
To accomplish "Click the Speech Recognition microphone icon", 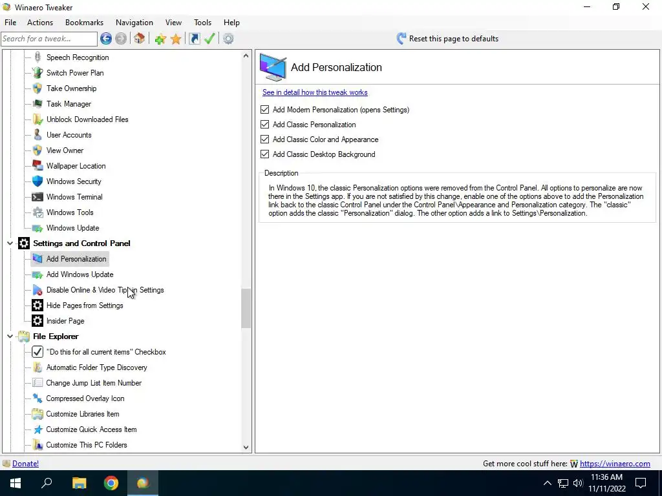I will (37, 57).
